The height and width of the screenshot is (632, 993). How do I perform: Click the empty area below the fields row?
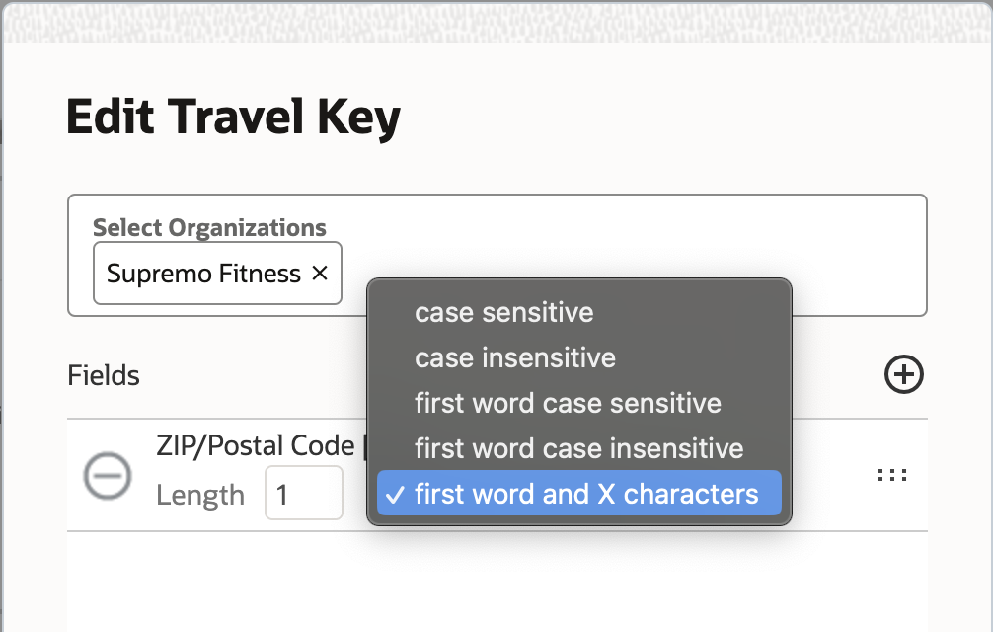coord(494,583)
